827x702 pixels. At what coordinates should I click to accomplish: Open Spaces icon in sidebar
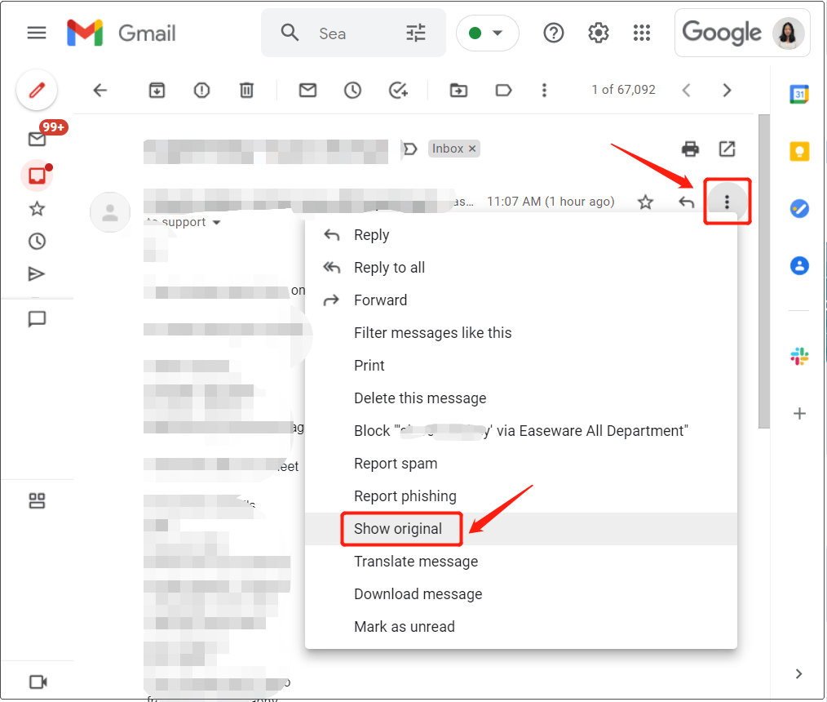37,500
